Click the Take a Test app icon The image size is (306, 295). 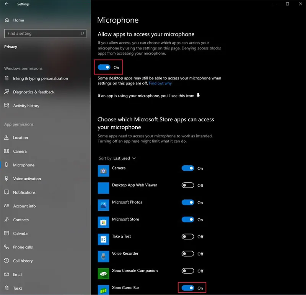click(103, 239)
